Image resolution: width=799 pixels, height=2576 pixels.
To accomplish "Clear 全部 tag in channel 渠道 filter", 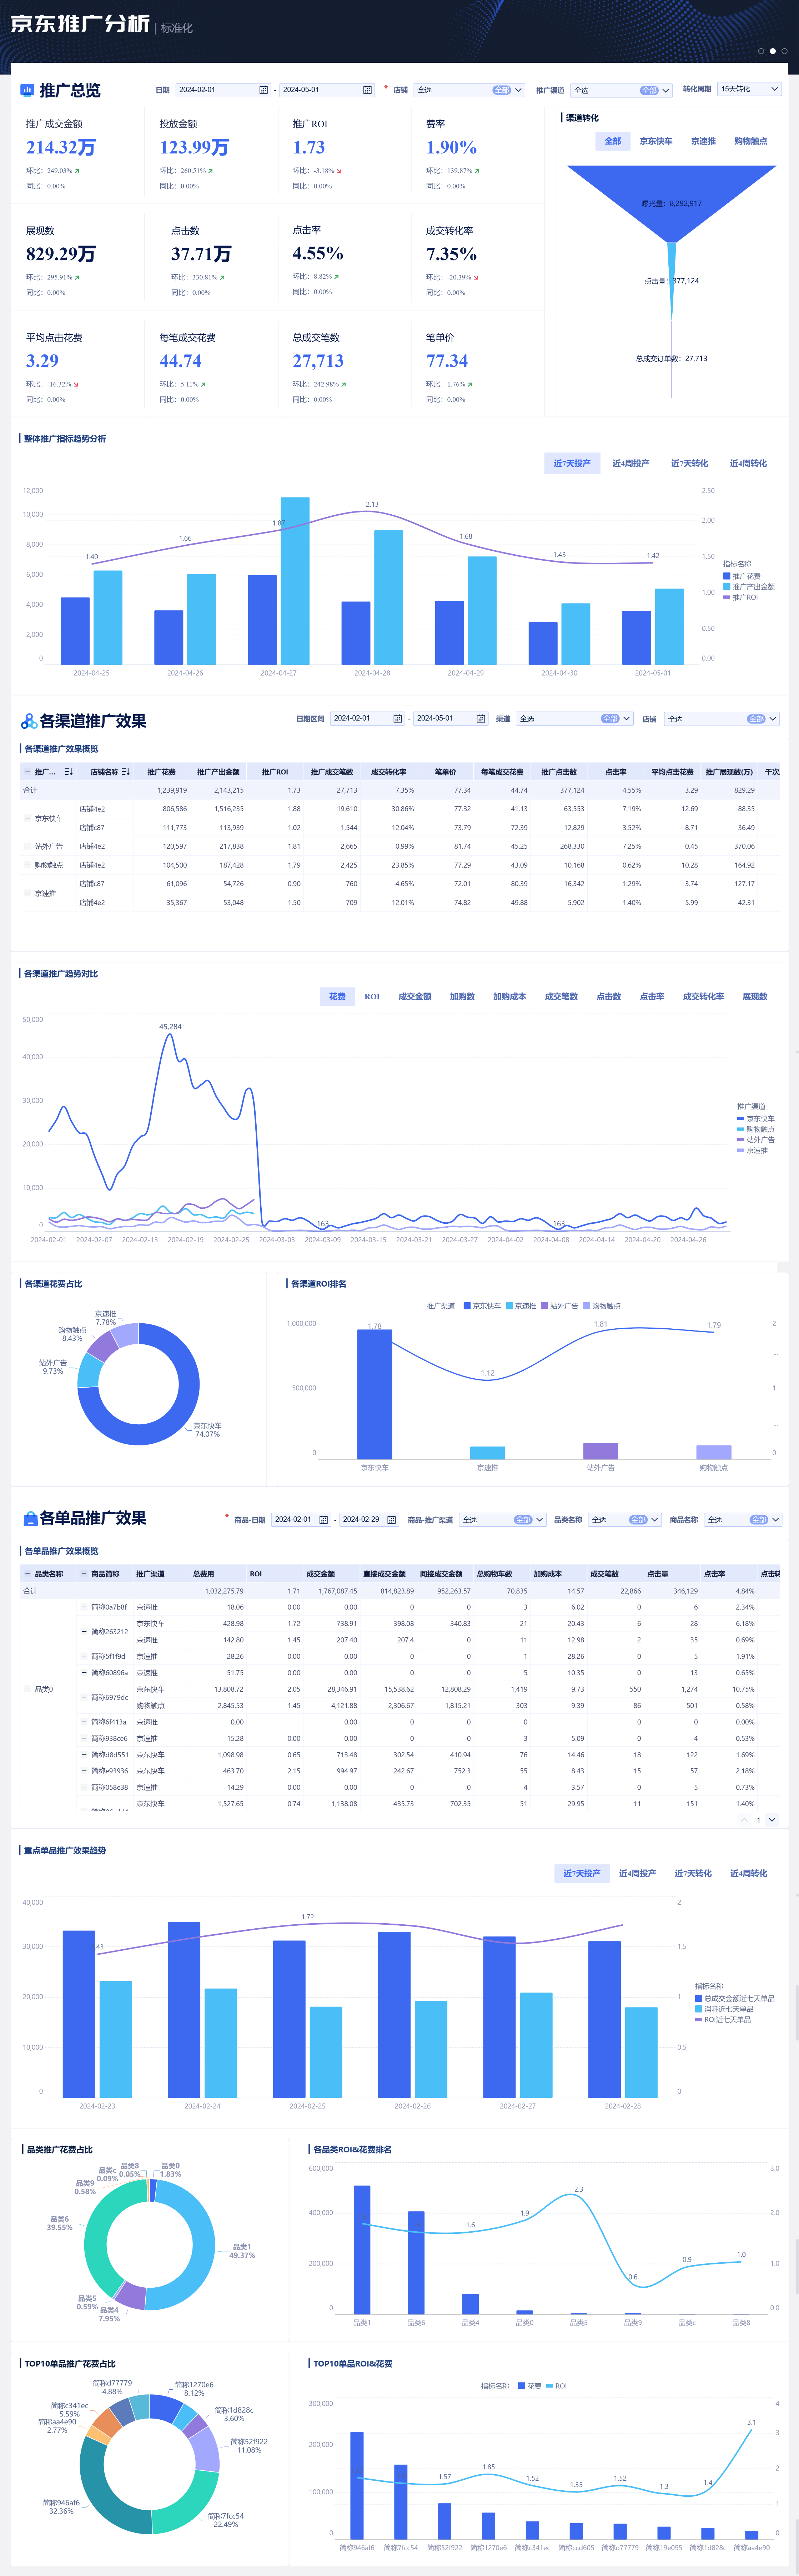I will 610,719.
